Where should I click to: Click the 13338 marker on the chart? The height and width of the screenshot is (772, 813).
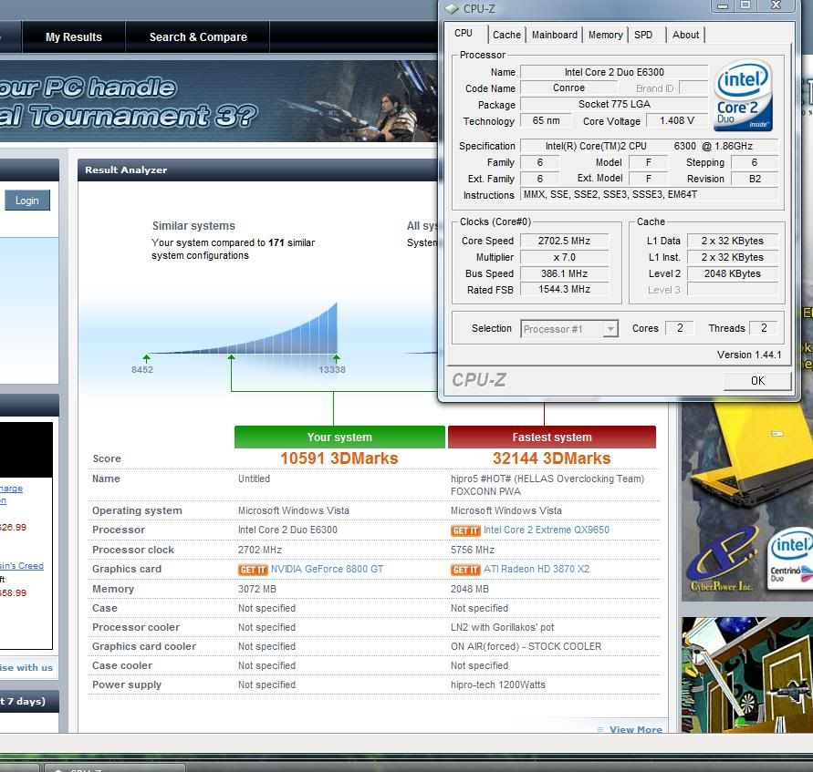[x=332, y=370]
